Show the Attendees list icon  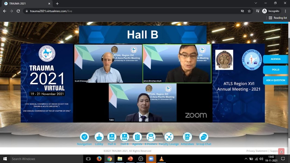point(187,137)
